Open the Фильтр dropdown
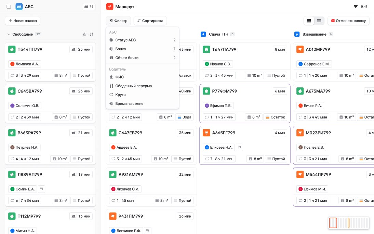Image resolution: width=374 pixels, height=234 pixels. tap(118, 21)
